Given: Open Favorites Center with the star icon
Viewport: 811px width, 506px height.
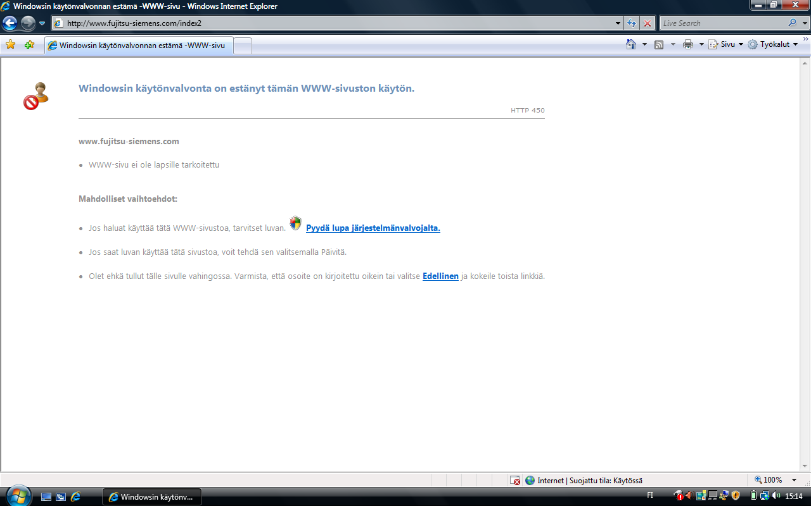Looking at the screenshot, I should pos(10,45).
